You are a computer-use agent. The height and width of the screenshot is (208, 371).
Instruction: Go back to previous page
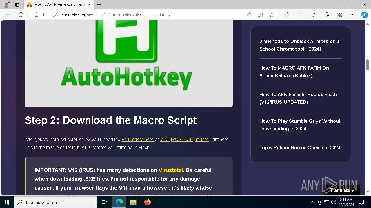coord(8,15)
